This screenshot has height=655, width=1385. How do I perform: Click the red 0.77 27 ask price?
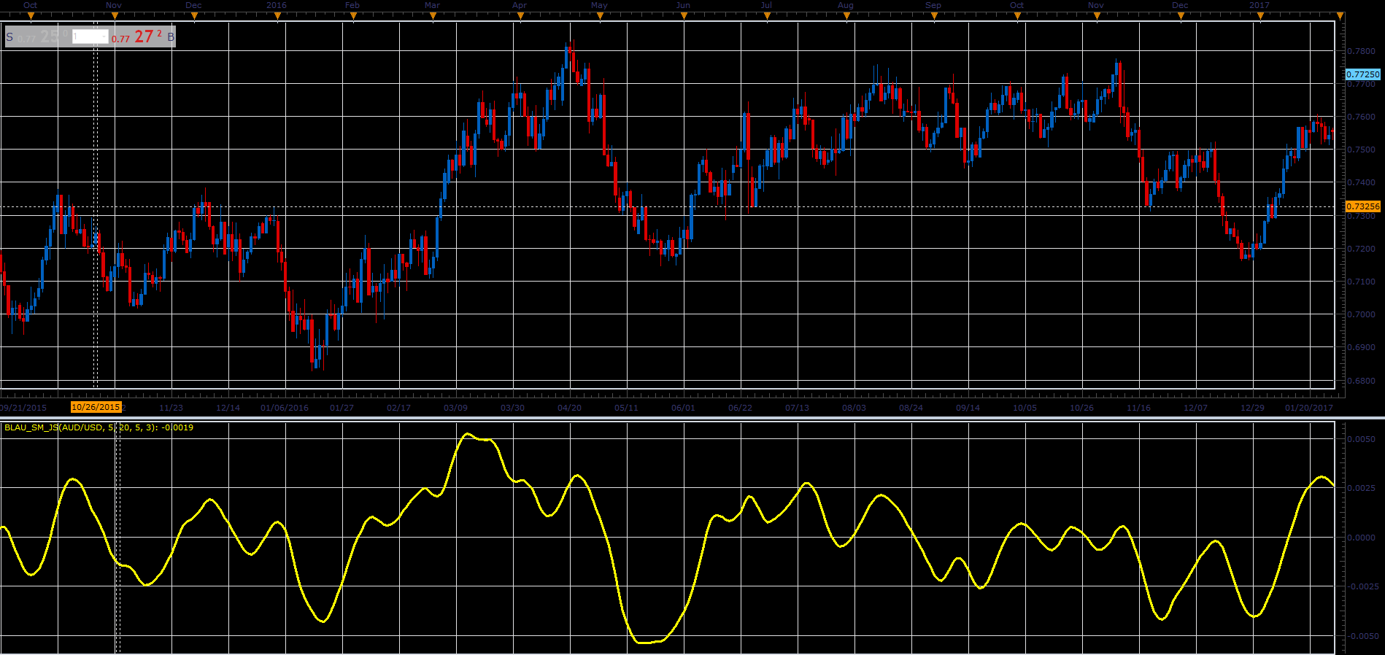point(136,36)
